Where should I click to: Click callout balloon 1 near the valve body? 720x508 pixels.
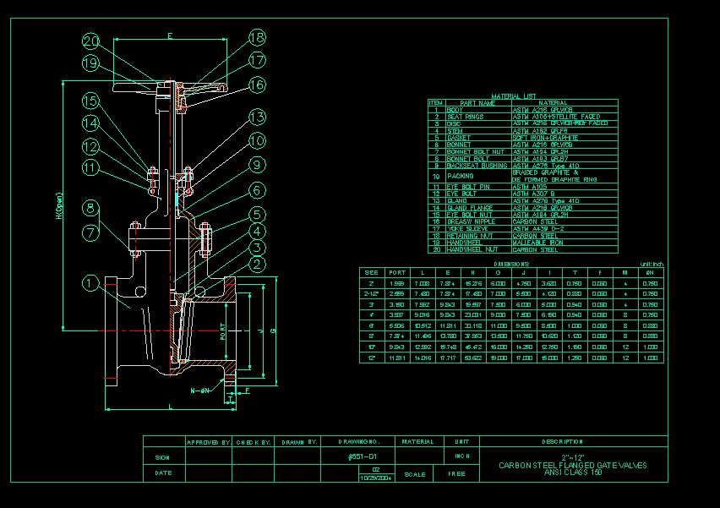(90, 282)
